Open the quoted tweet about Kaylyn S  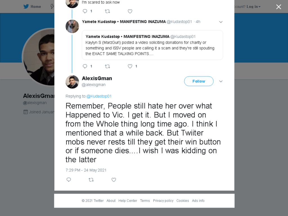tap(152, 45)
